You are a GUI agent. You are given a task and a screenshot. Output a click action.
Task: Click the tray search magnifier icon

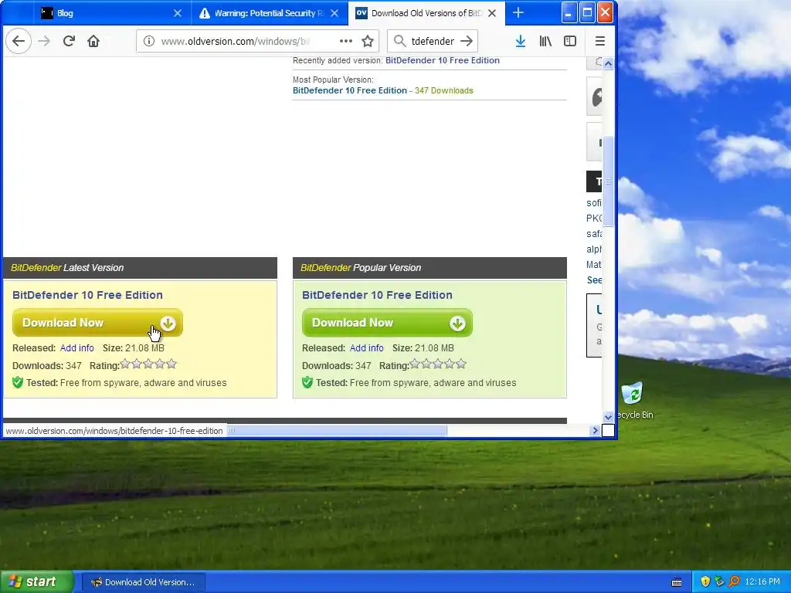coord(734,582)
